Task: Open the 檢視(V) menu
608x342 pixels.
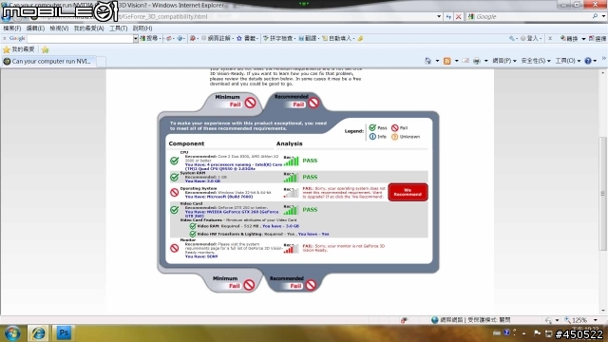Action: pyautogui.click(x=59, y=28)
